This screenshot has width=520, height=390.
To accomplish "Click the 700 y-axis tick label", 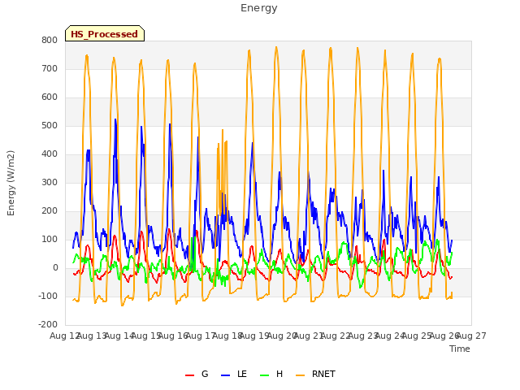I will pos(50,68).
